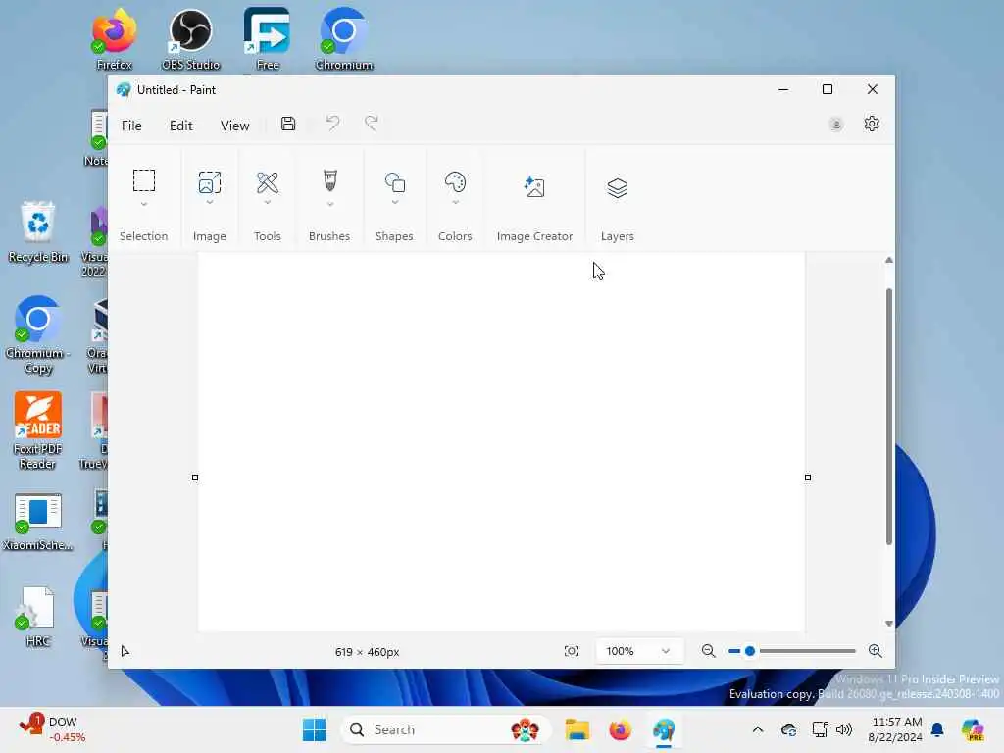
Task: Click the Undo arrow icon
Action: pyautogui.click(x=332, y=123)
